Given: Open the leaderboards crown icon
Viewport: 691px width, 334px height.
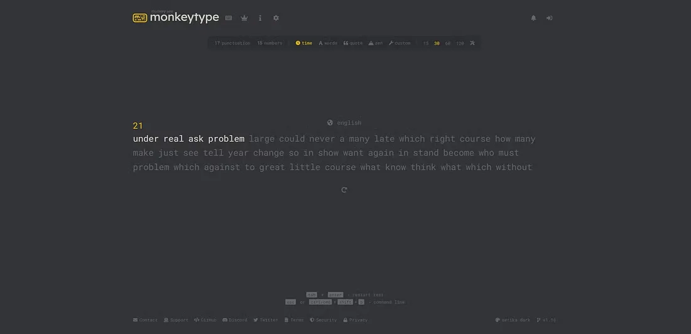Looking at the screenshot, I should 244,18.
